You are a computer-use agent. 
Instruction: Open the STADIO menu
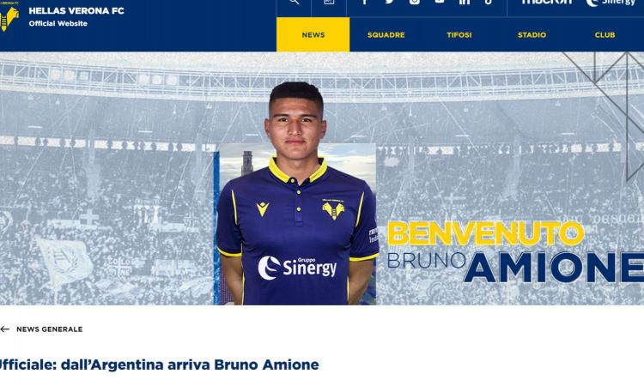click(532, 34)
